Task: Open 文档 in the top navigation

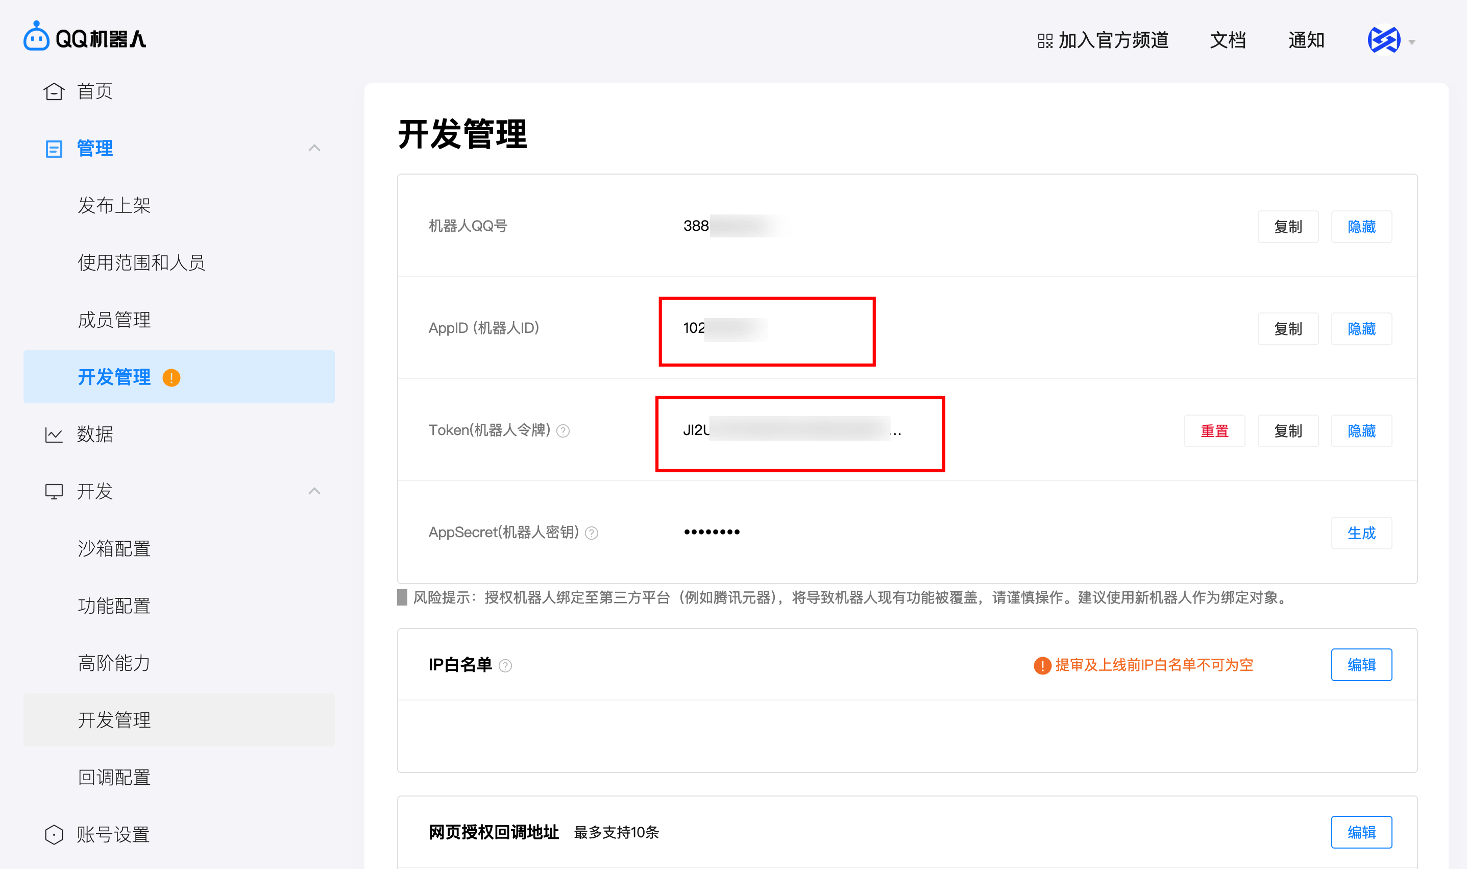Action: click(x=1227, y=40)
